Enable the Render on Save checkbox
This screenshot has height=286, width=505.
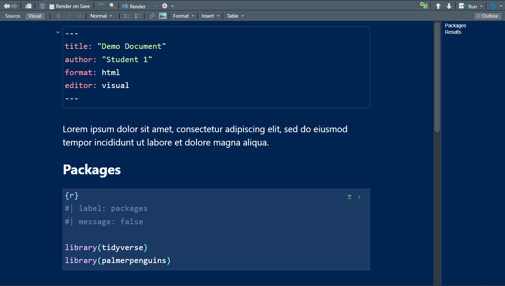[x=52, y=6]
